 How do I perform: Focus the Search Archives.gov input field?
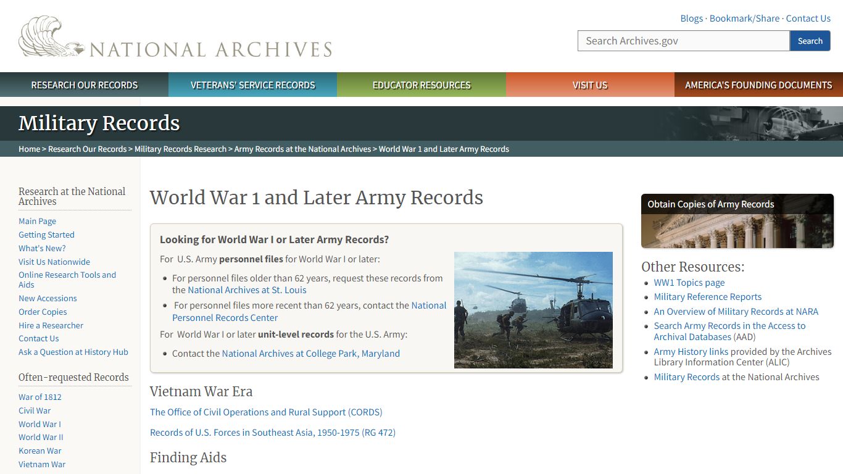coord(684,41)
